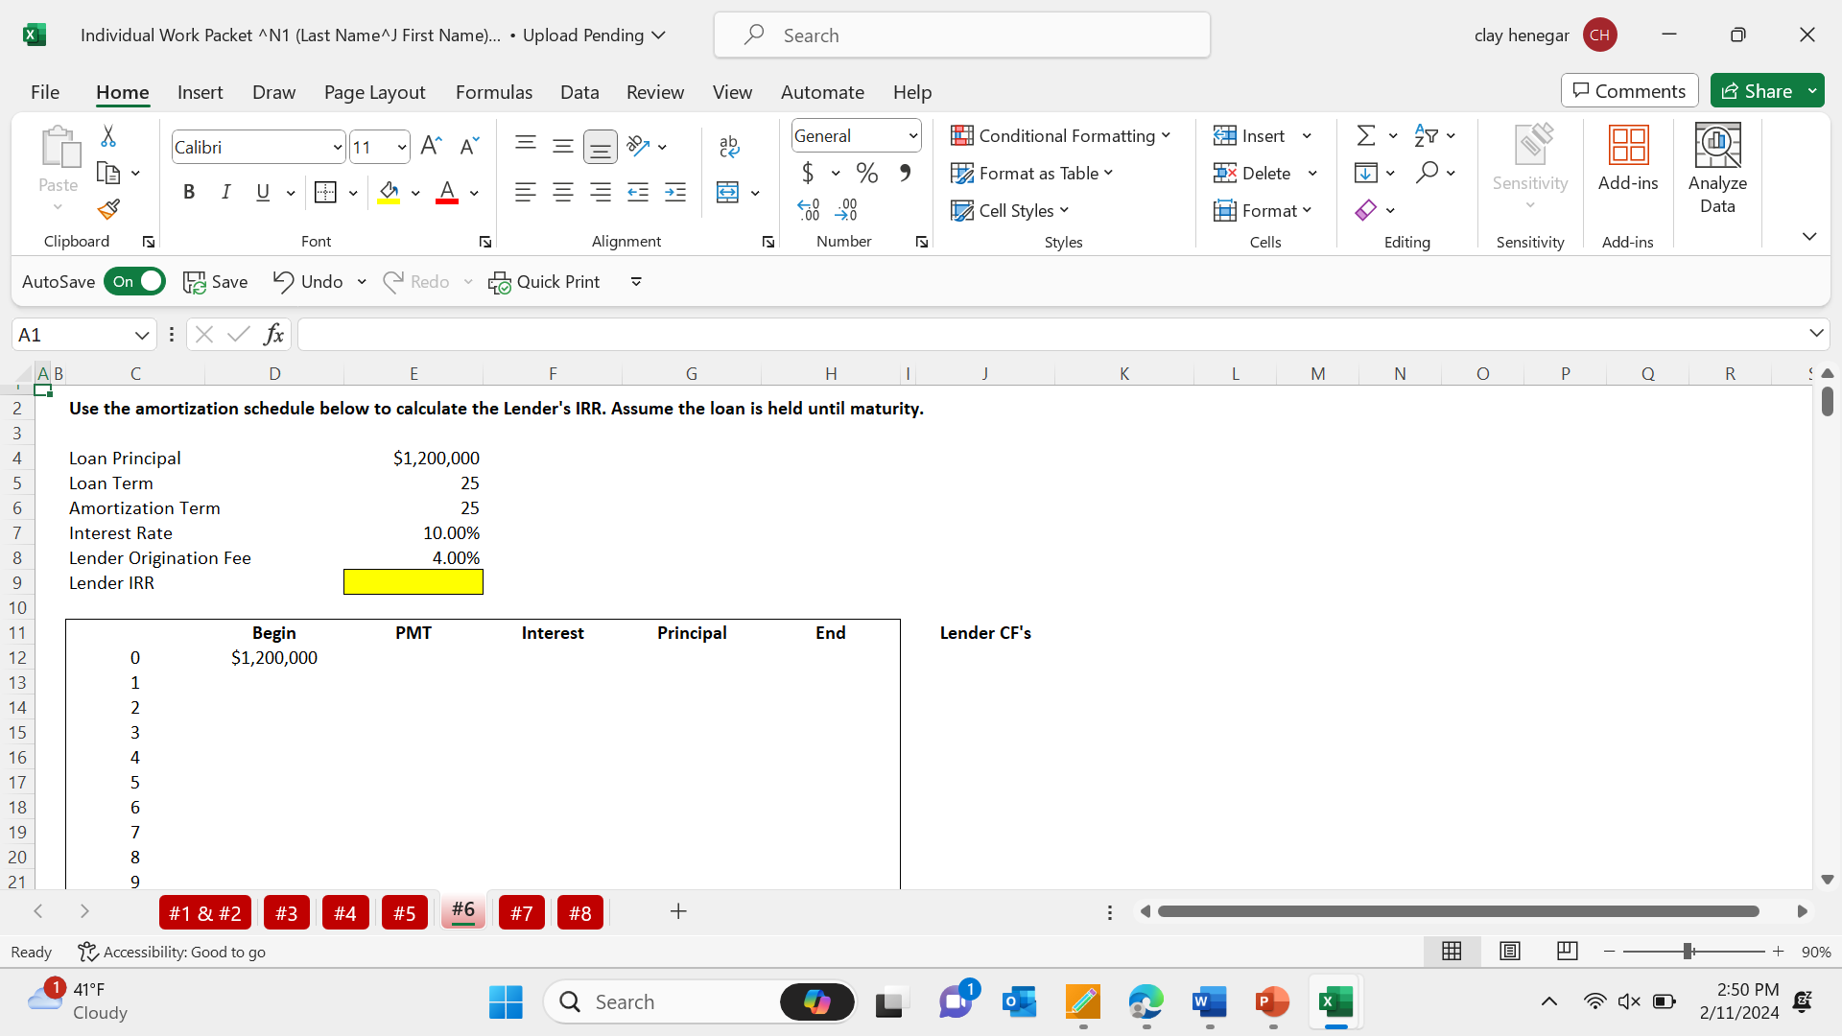Image resolution: width=1842 pixels, height=1036 pixels.
Task: Apply Comma Style number formatting
Action: tap(903, 173)
